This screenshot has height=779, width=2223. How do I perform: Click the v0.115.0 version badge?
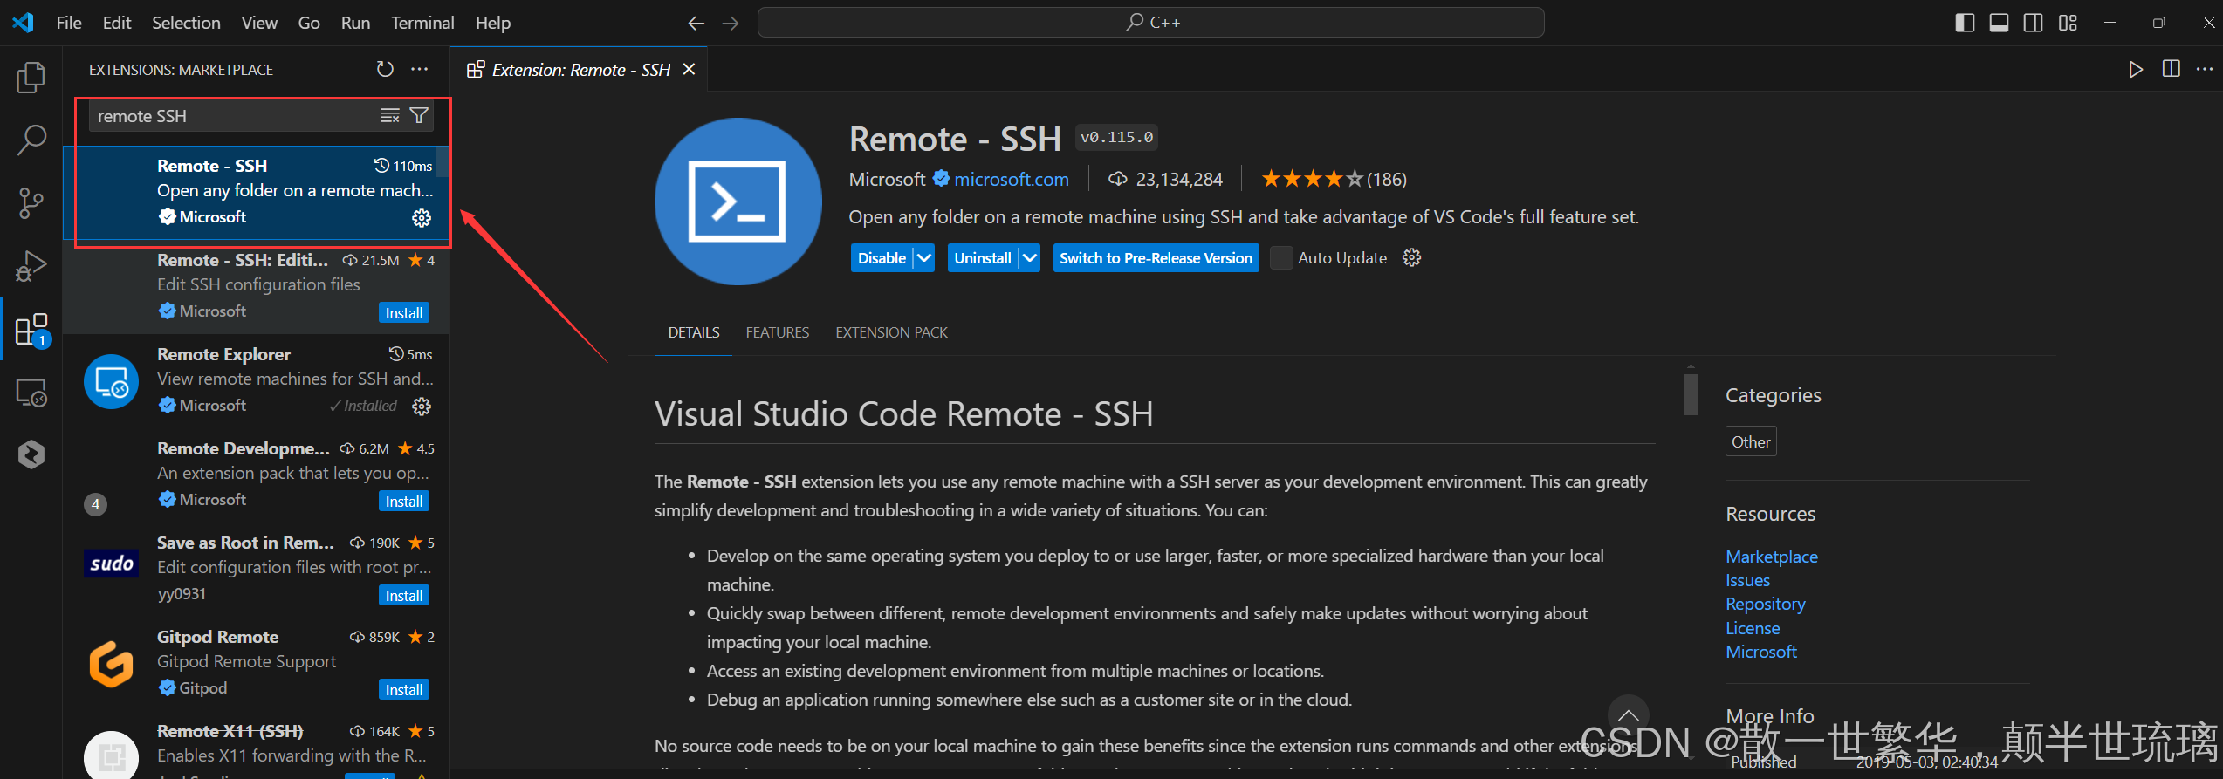pos(1116,137)
